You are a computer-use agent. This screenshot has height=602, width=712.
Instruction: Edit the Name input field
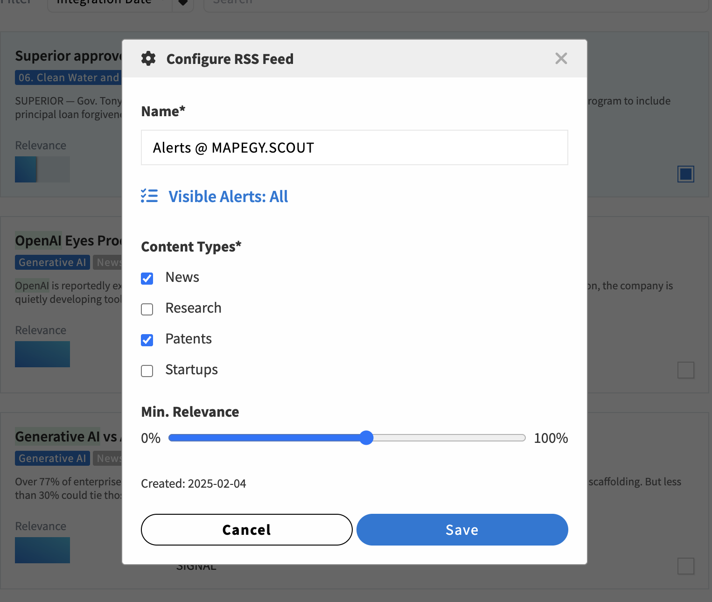[355, 147]
